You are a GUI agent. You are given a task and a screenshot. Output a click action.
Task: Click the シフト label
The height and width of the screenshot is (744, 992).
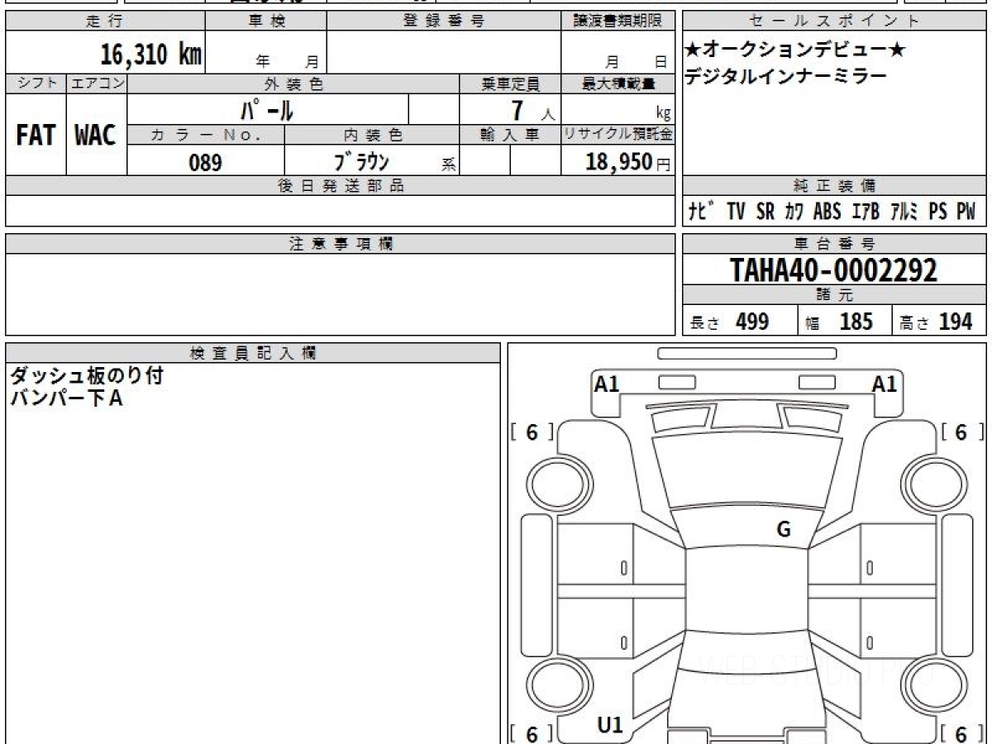pyautogui.click(x=36, y=83)
